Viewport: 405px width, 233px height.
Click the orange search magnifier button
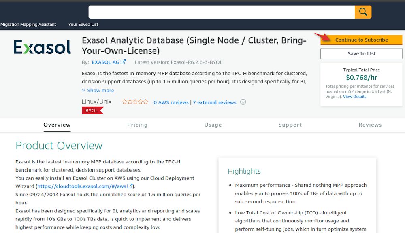click(363, 12)
